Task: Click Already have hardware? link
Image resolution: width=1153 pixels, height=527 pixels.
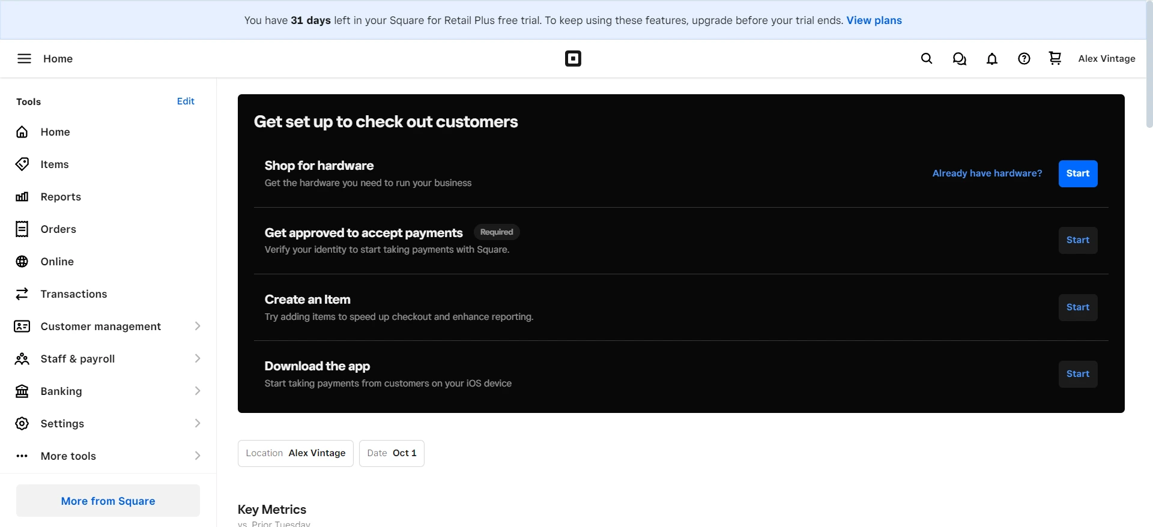Action: click(x=987, y=173)
